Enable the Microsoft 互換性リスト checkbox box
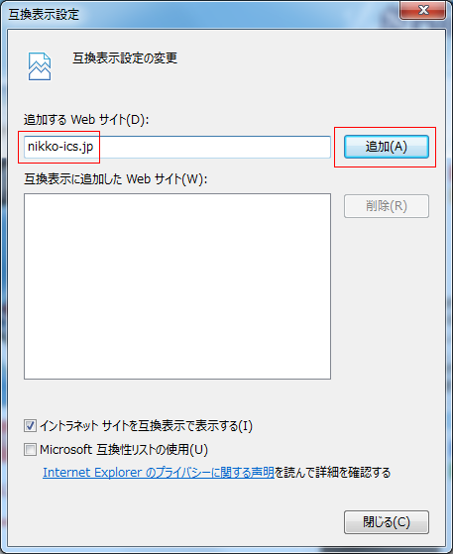 point(30,450)
